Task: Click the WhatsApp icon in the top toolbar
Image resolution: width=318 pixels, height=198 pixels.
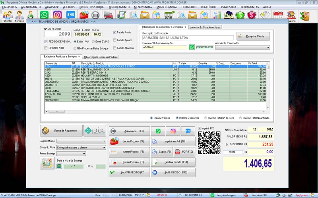Action: [44, 15]
